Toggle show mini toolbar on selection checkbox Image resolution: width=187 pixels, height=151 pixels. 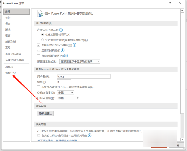[x=39, y=45]
